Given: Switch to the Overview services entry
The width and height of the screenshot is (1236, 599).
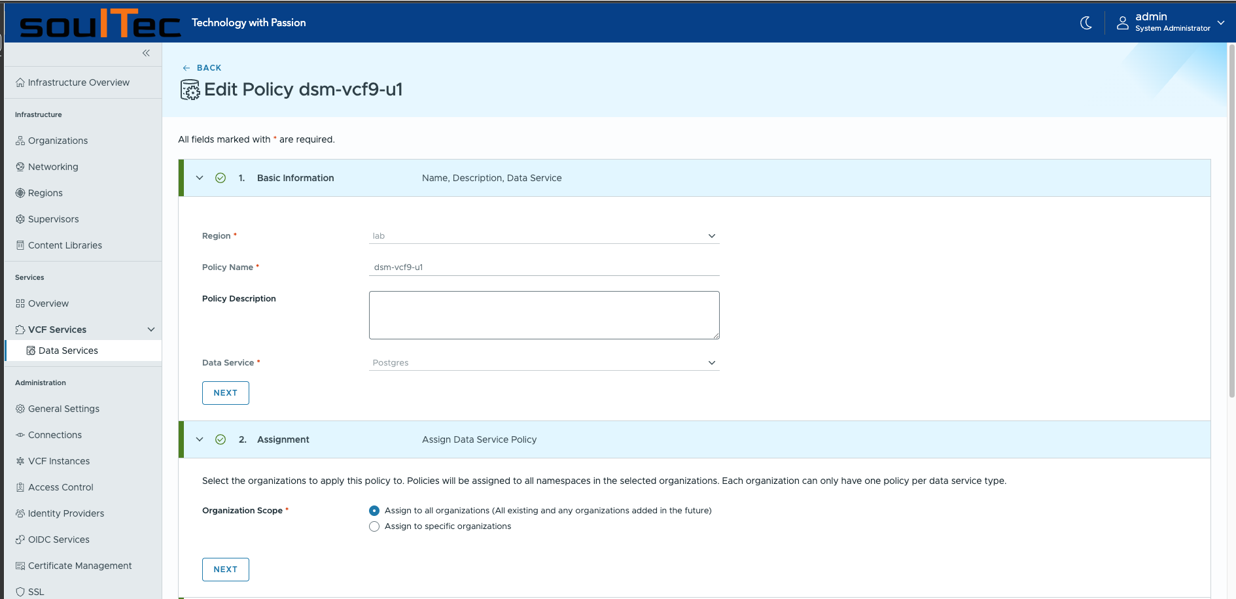Looking at the screenshot, I should (48, 303).
